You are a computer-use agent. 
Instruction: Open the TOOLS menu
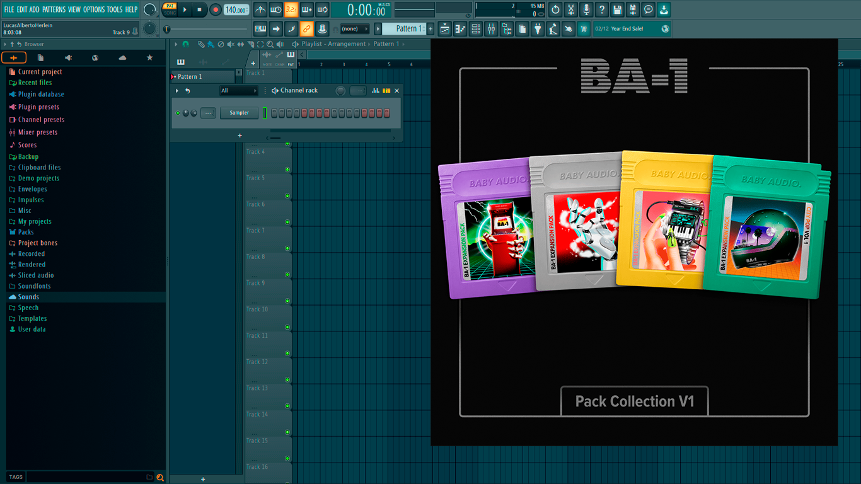tap(115, 9)
